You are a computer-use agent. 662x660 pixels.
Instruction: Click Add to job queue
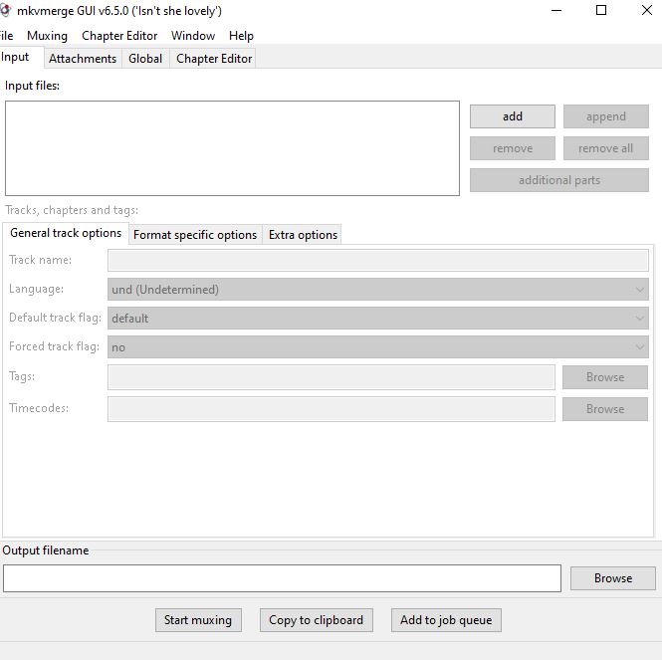point(446,620)
